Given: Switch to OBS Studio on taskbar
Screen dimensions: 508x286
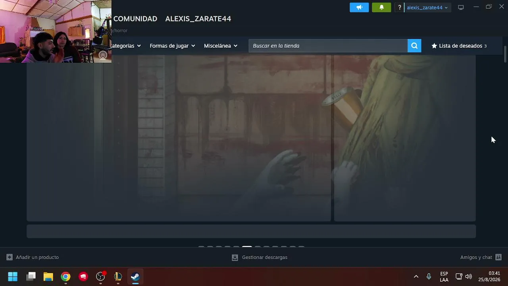Looking at the screenshot, I should 101,276.
